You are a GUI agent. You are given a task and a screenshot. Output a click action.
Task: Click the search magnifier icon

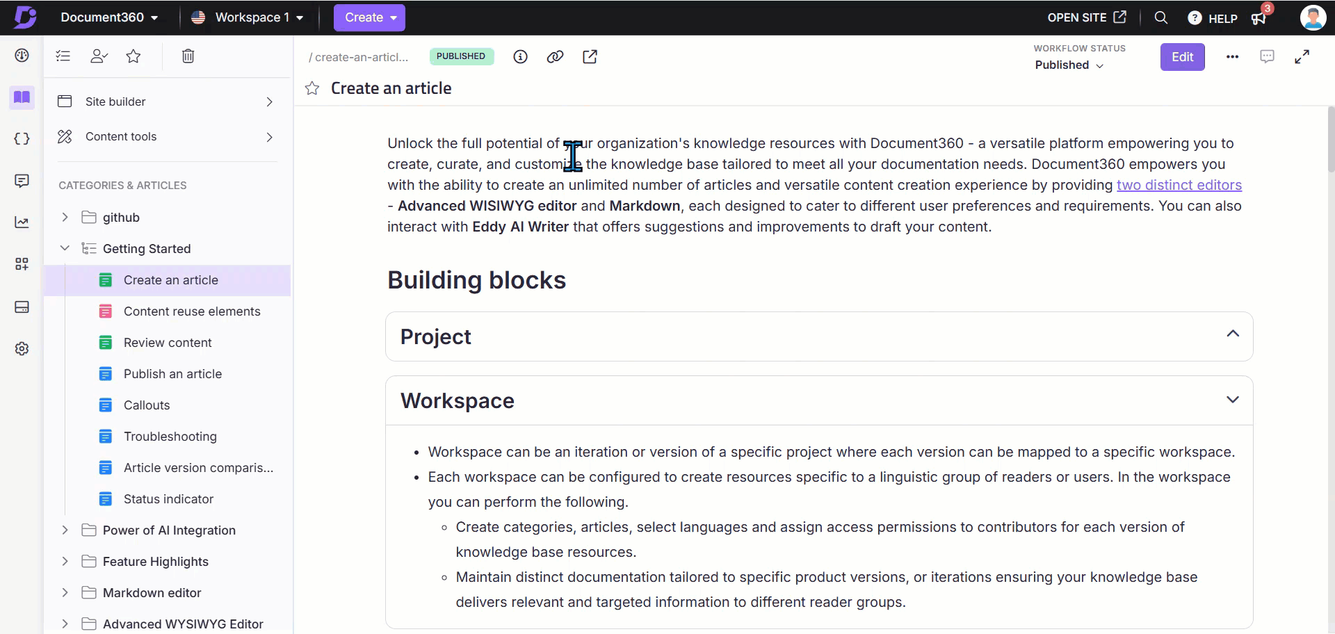tap(1160, 17)
